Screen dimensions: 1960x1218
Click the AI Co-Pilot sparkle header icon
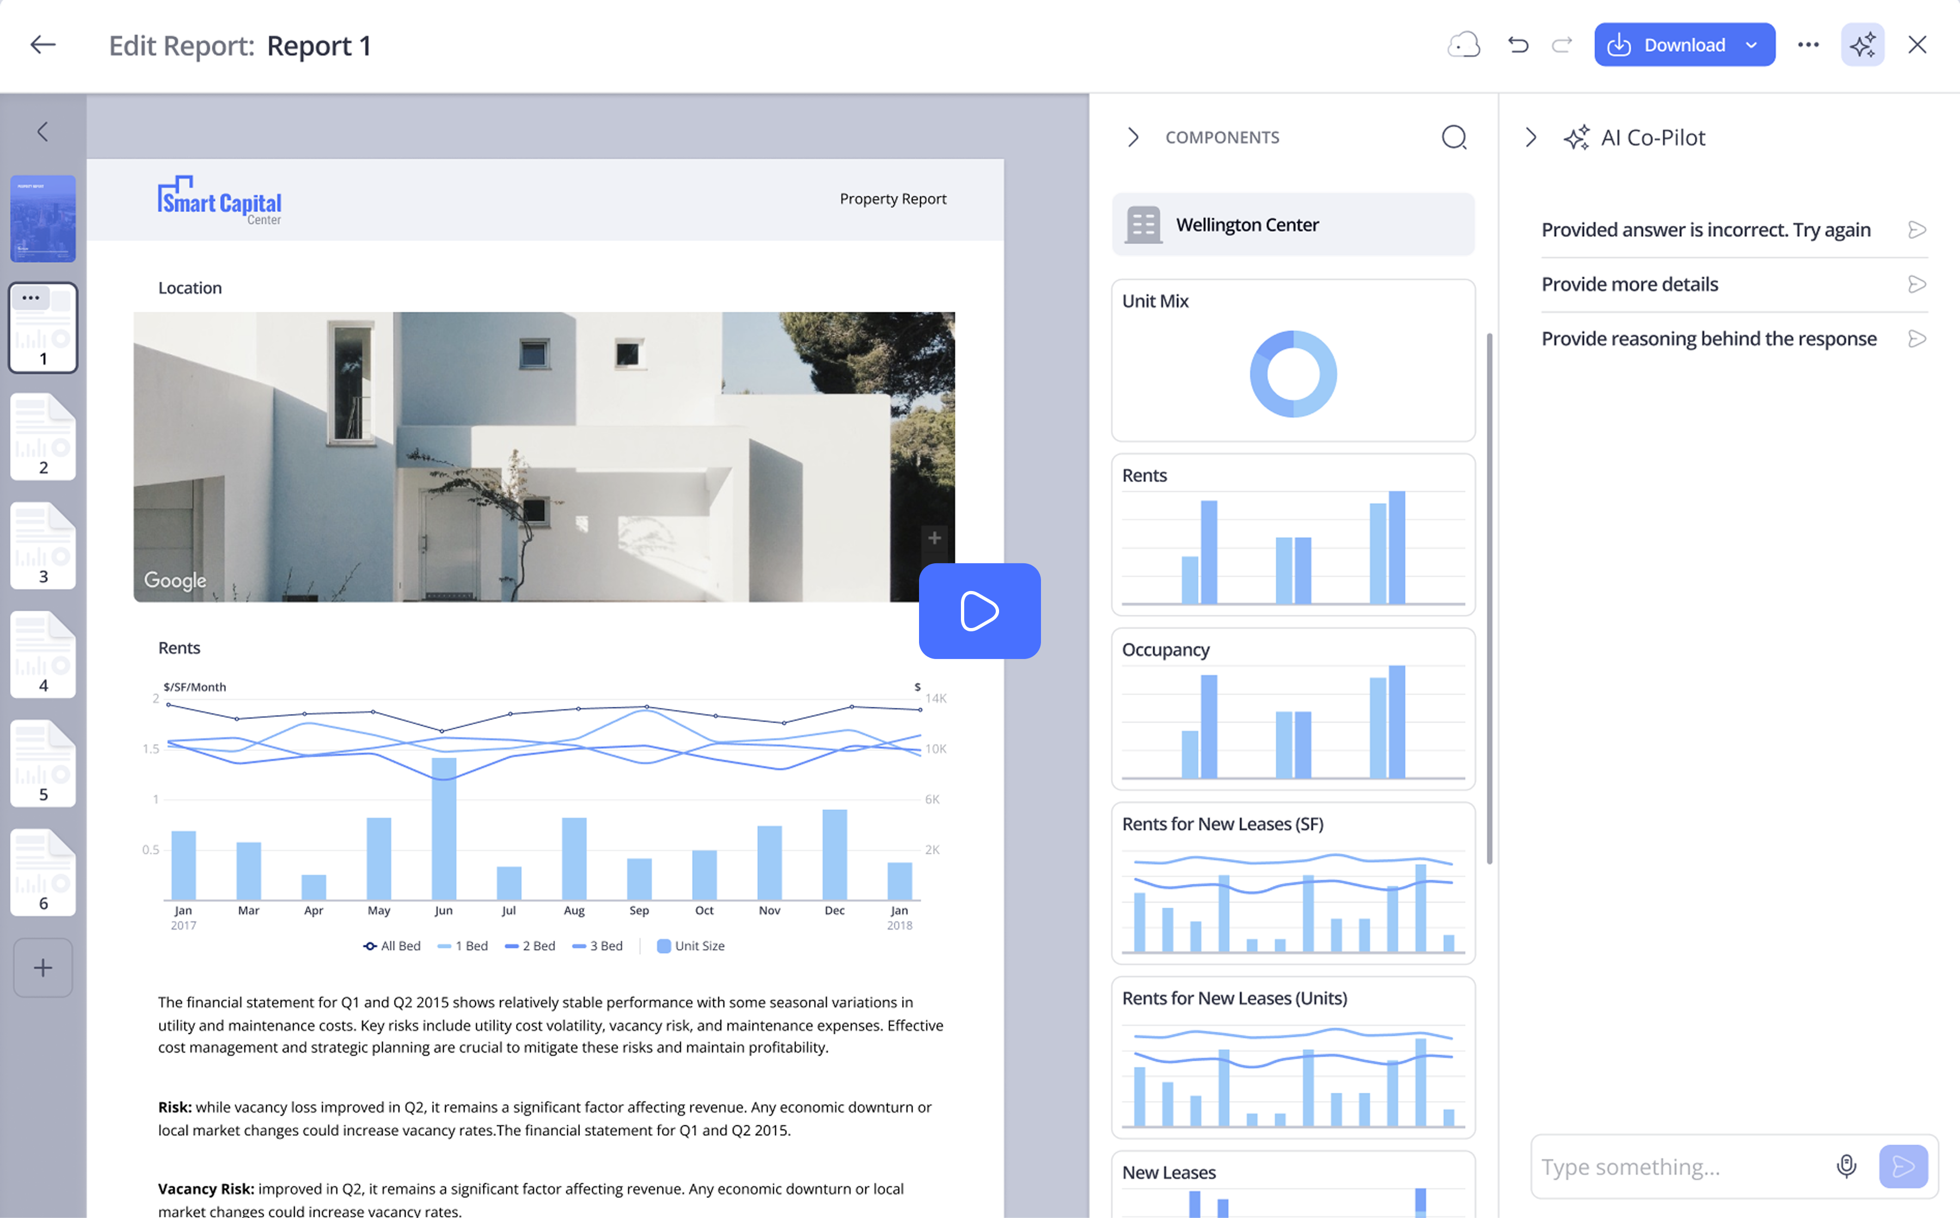coord(1576,137)
